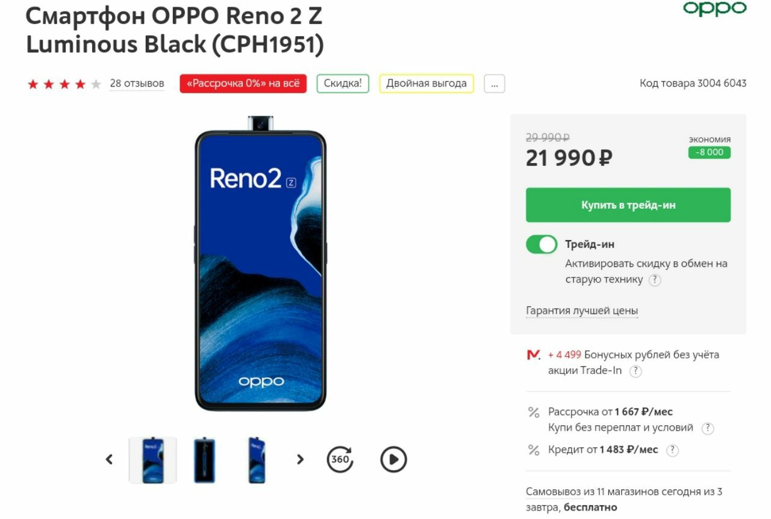Click help icon beside bonus rubles Trade-In
This screenshot has height=519, width=771.
(x=635, y=371)
